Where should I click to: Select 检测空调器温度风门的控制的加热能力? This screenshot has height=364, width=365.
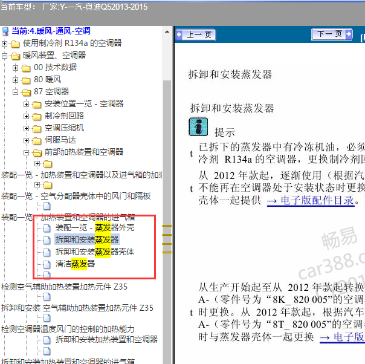(x=68, y=329)
